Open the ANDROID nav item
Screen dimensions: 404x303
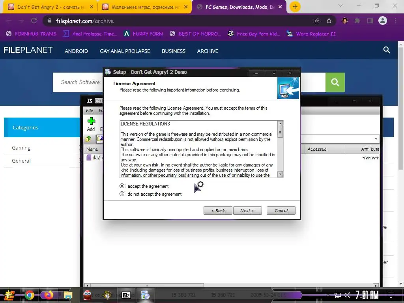[76, 51]
